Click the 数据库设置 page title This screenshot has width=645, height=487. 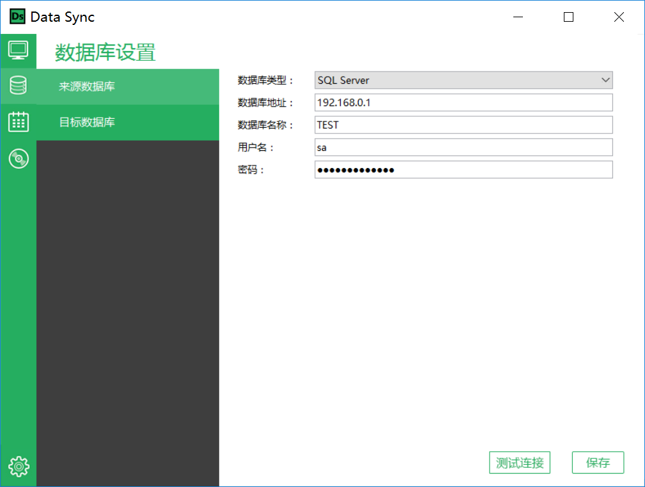tap(104, 53)
